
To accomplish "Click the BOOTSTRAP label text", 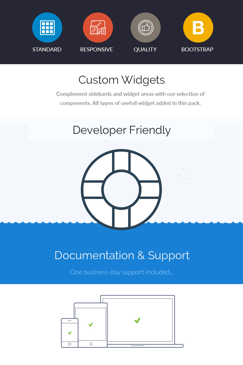I will [197, 50].
